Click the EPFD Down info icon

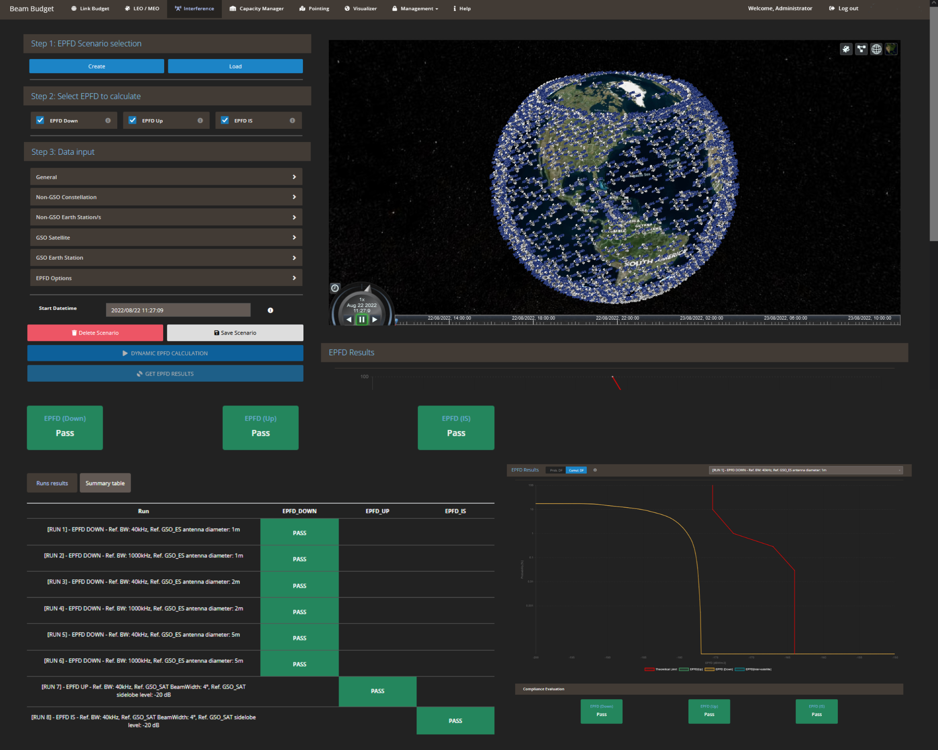click(x=108, y=120)
